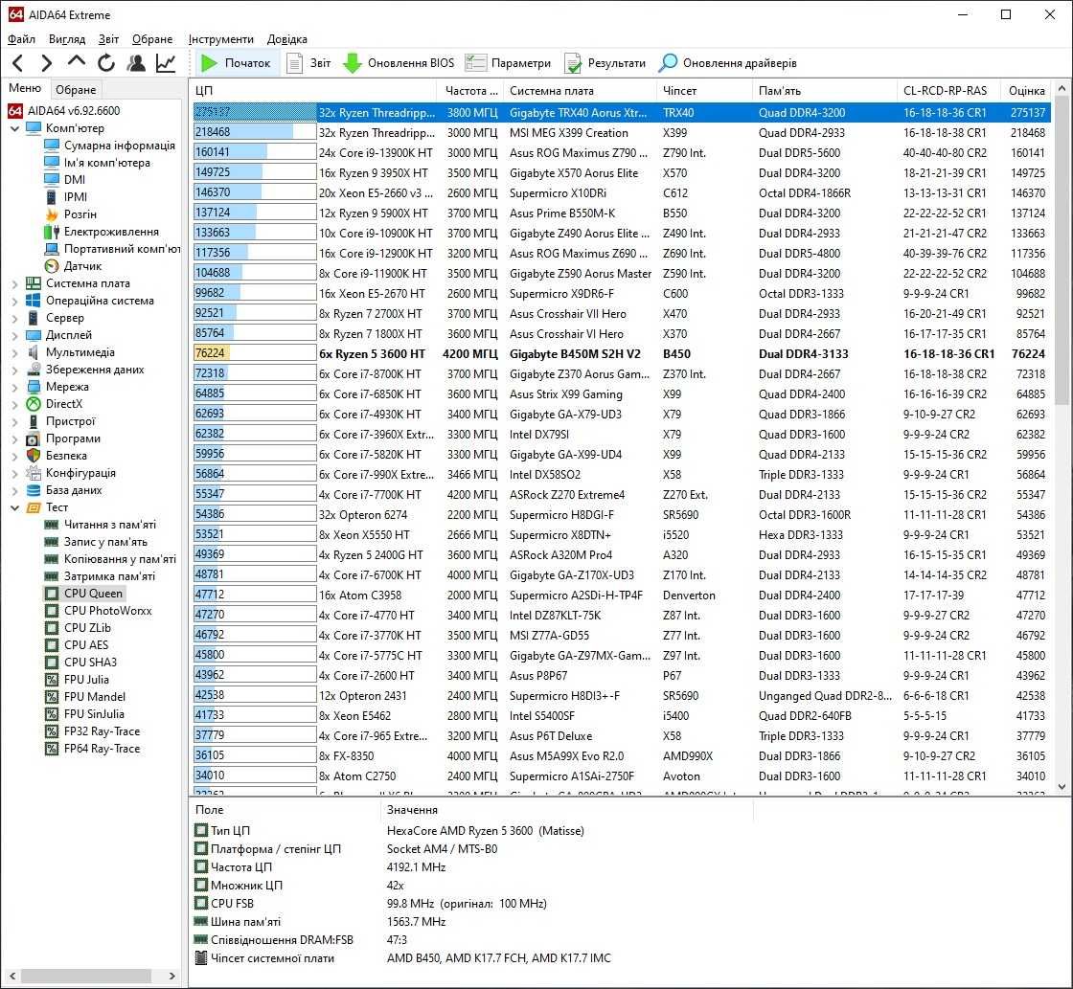Click the refresh toolbar icon

(x=106, y=63)
